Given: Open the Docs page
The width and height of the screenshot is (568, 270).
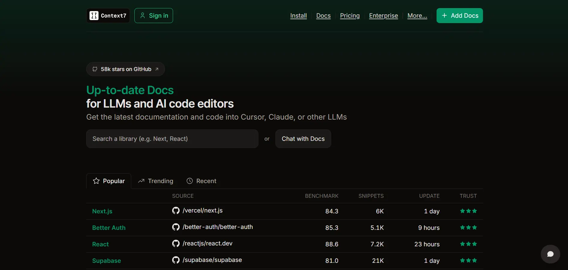Looking at the screenshot, I should pyautogui.click(x=323, y=16).
